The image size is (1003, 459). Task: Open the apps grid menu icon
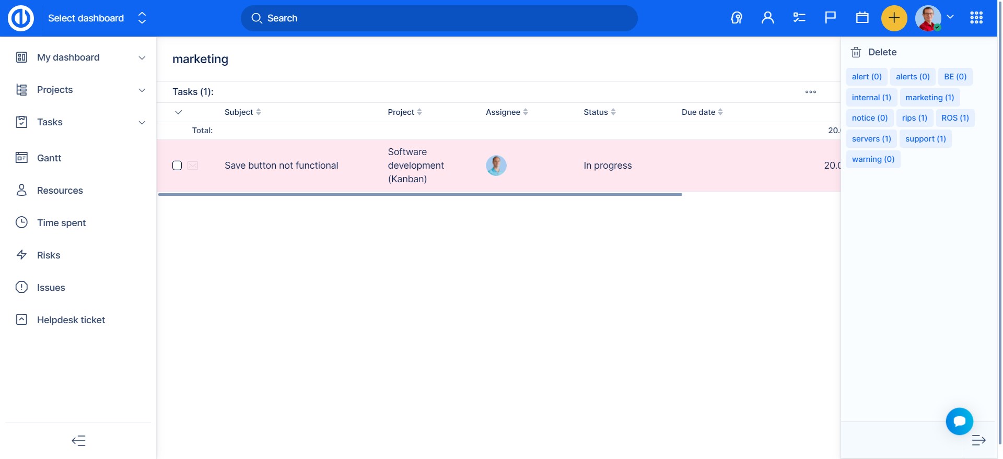click(x=976, y=18)
